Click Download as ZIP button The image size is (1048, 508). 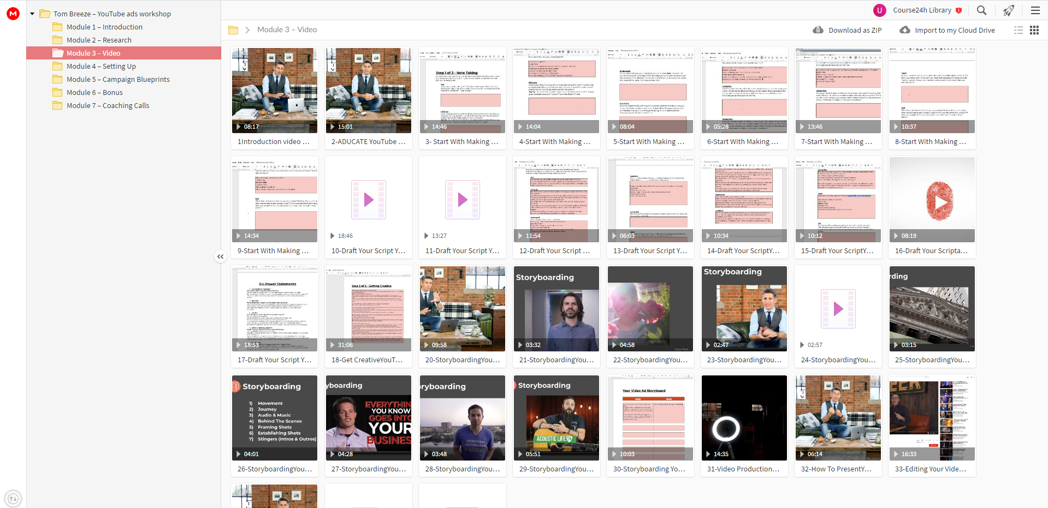pyautogui.click(x=847, y=30)
